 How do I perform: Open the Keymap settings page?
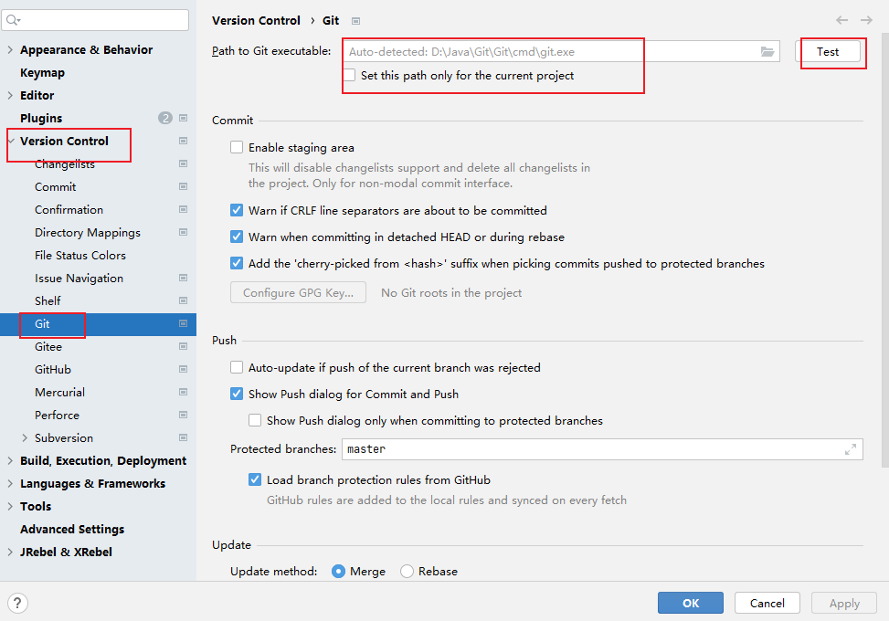[x=42, y=73]
